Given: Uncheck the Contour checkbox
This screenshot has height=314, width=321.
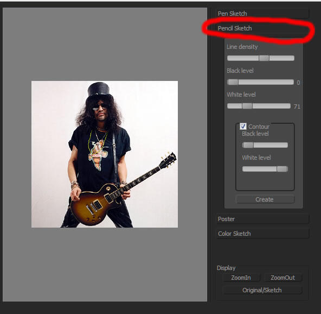Looking at the screenshot, I should pyautogui.click(x=243, y=127).
